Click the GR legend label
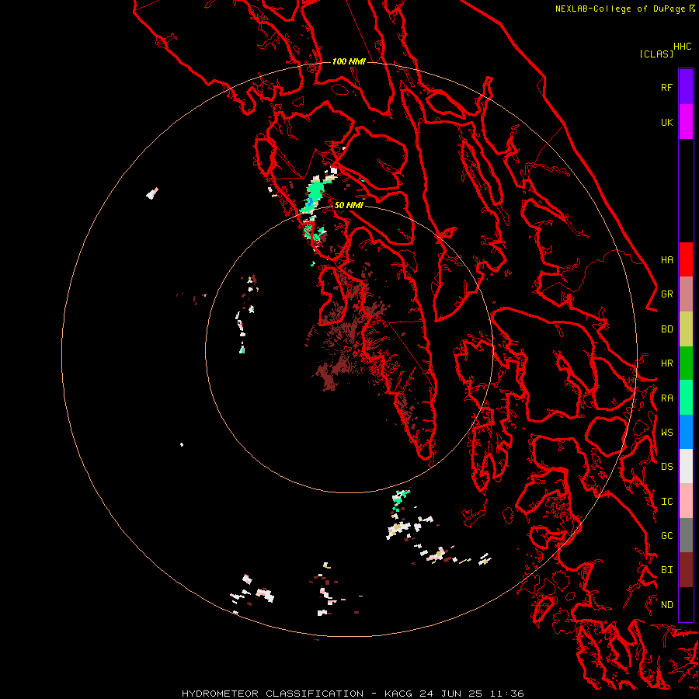Screen dimensions: 699x699 (666, 294)
